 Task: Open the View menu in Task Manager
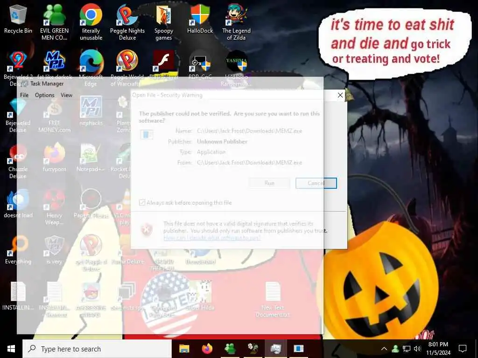[x=66, y=95]
